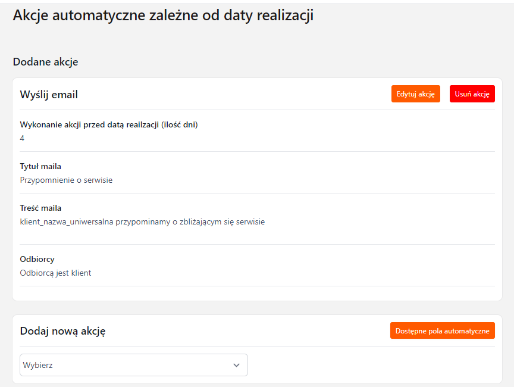
Task: Select the "Przypomnienie o serwisie" mail title text
Action: tap(66, 180)
